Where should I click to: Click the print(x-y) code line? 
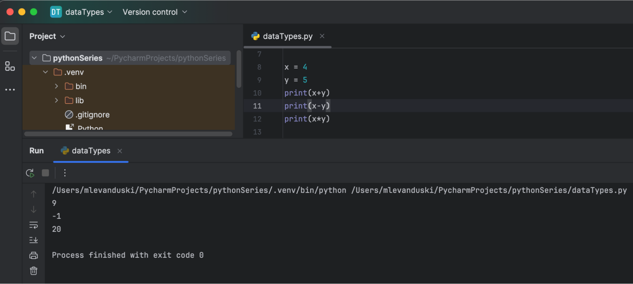307,106
